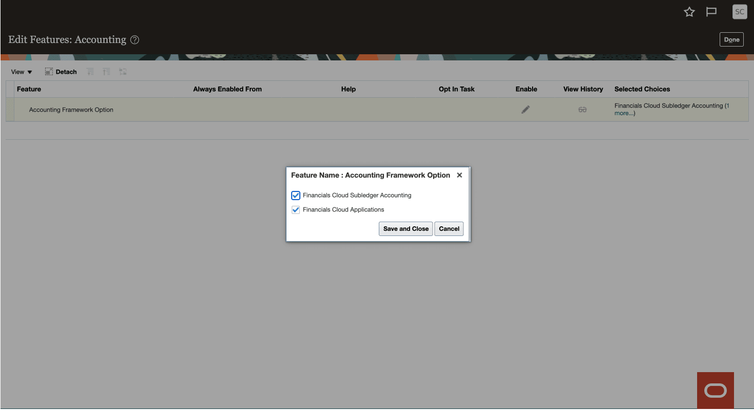This screenshot has width=754, height=410.
Task: Open the Enable pencil editor for Accounting Framework Option
Action: (x=525, y=109)
